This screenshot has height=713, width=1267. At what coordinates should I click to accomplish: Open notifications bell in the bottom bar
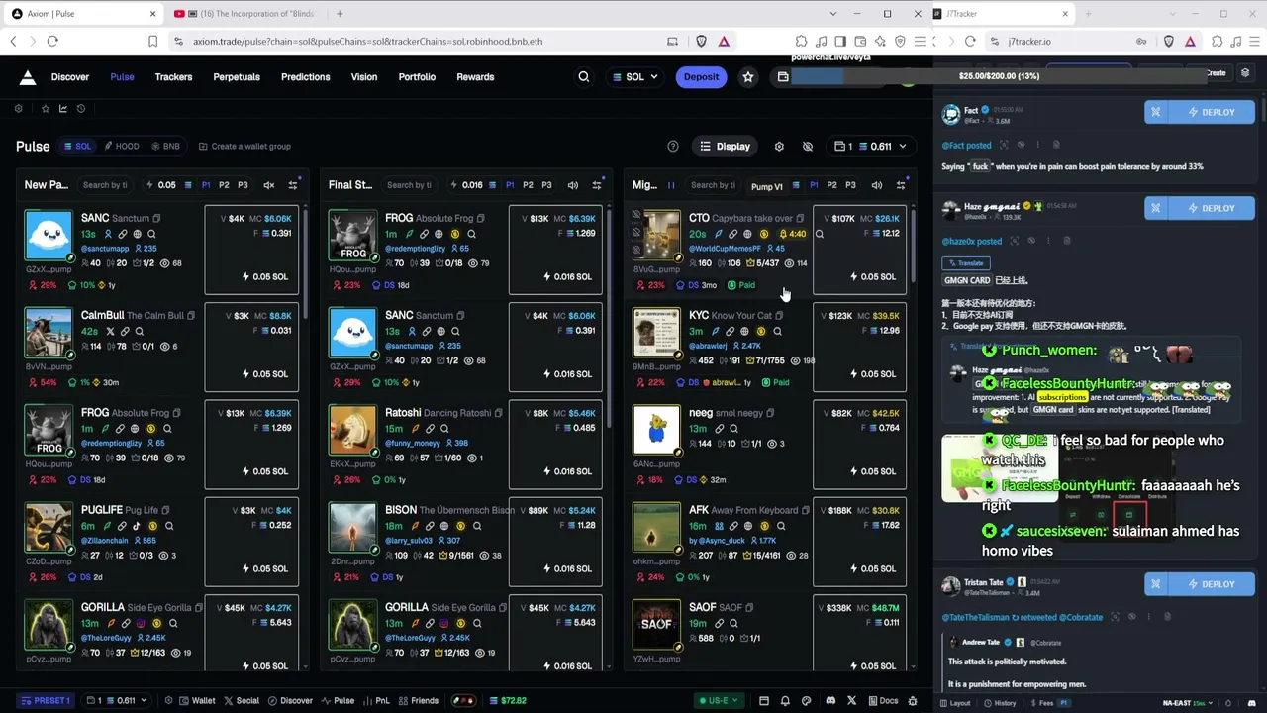785,701
